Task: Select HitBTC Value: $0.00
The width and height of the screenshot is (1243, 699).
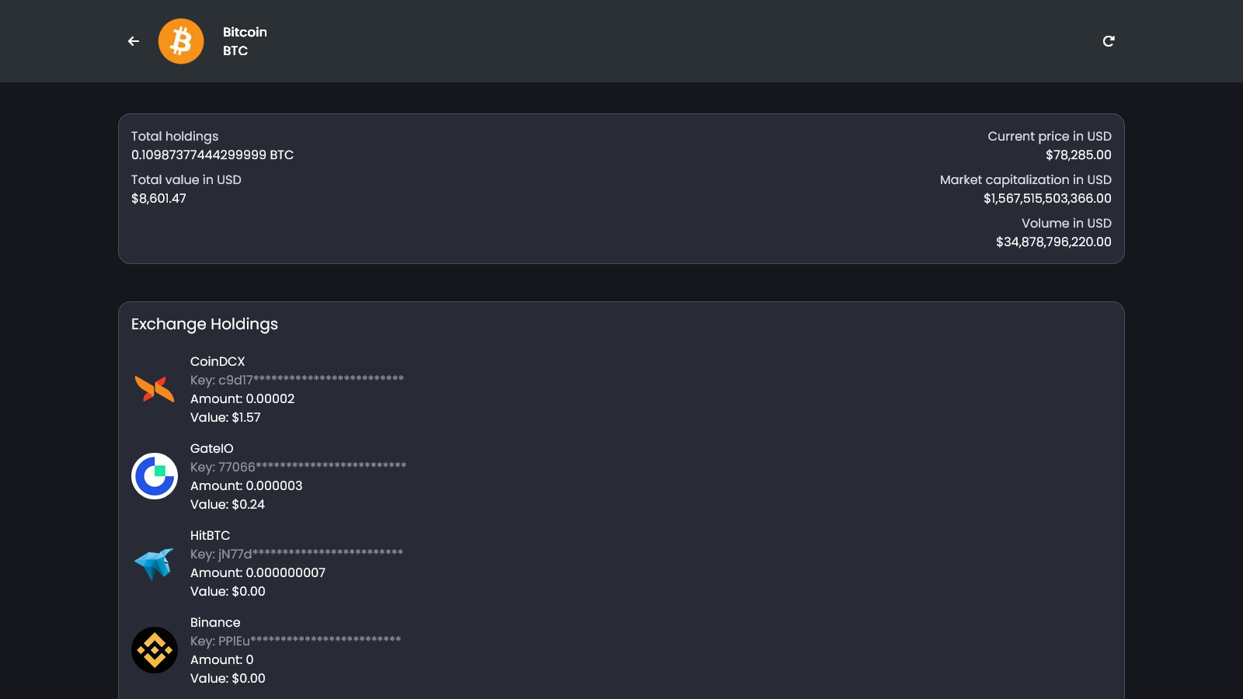Action: 228,591
